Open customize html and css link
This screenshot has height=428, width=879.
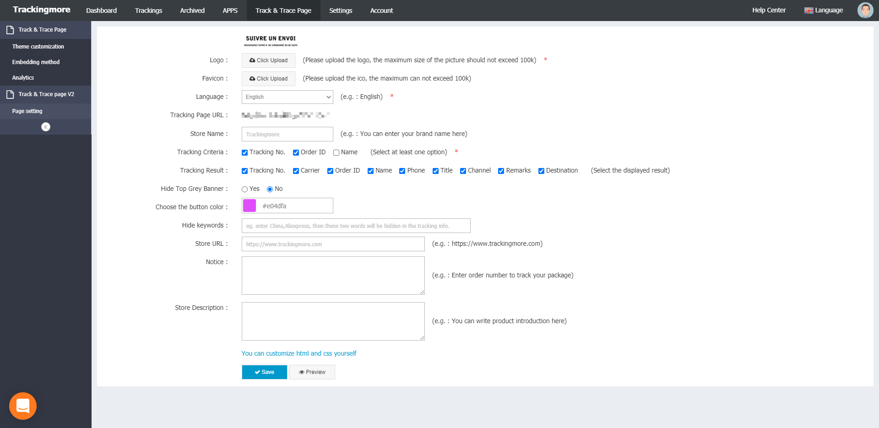pos(299,353)
